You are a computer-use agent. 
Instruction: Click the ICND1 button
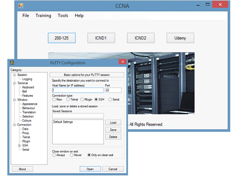point(101,38)
